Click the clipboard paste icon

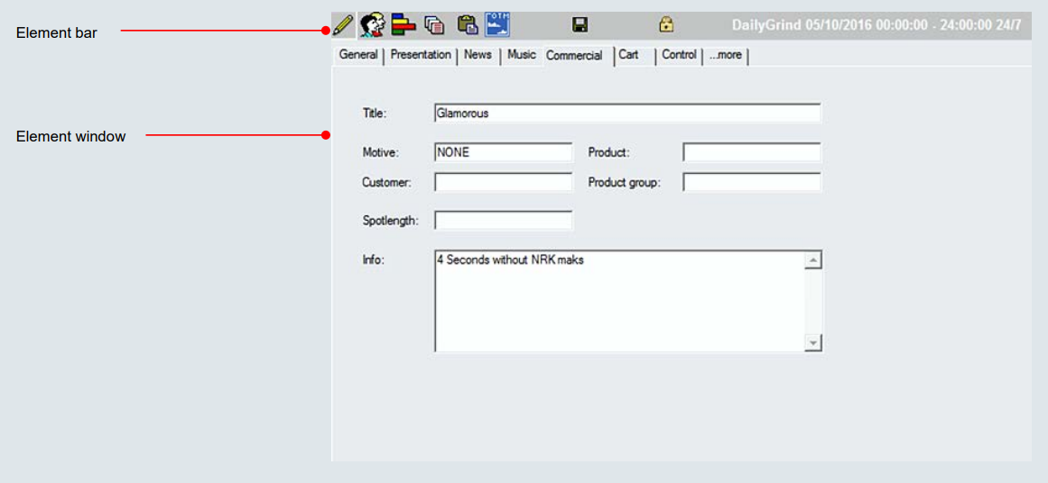point(467,25)
